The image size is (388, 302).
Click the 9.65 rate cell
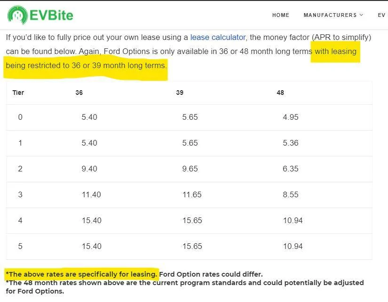[x=190, y=169]
